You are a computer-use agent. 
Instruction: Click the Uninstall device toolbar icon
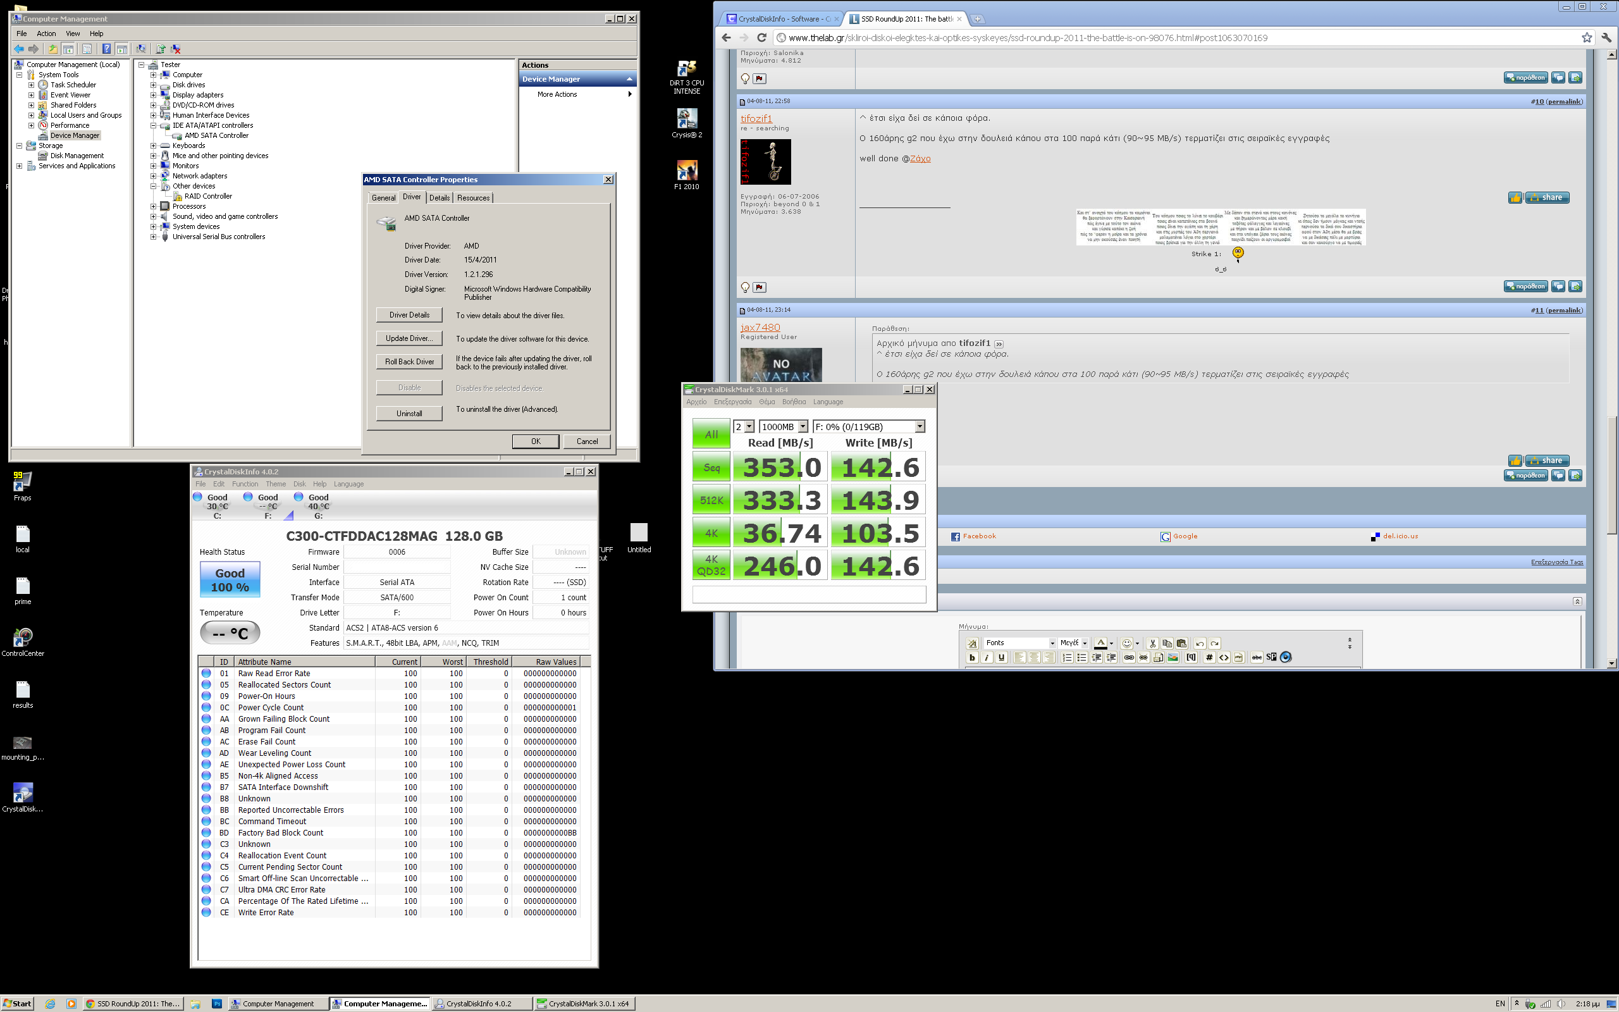[175, 49]
